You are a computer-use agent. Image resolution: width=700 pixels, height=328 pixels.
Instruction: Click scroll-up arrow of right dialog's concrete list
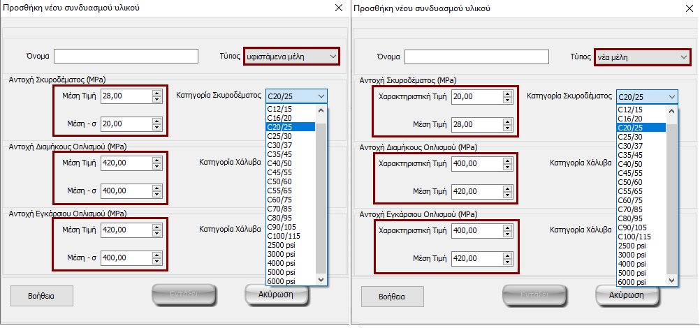pos(672,110)
